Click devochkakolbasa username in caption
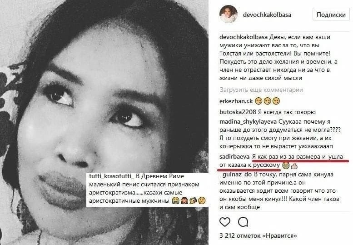Viewport: 353px width, 245px height. point(244,37)
